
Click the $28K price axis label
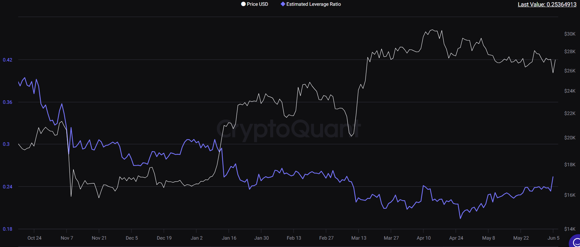(x=570, y=52)
